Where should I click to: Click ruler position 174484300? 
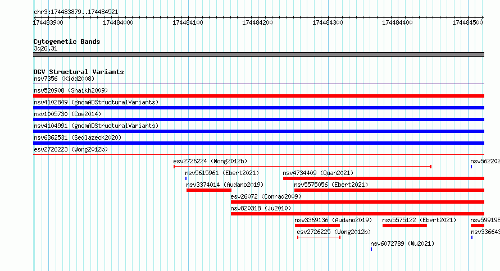click(328, 22)
